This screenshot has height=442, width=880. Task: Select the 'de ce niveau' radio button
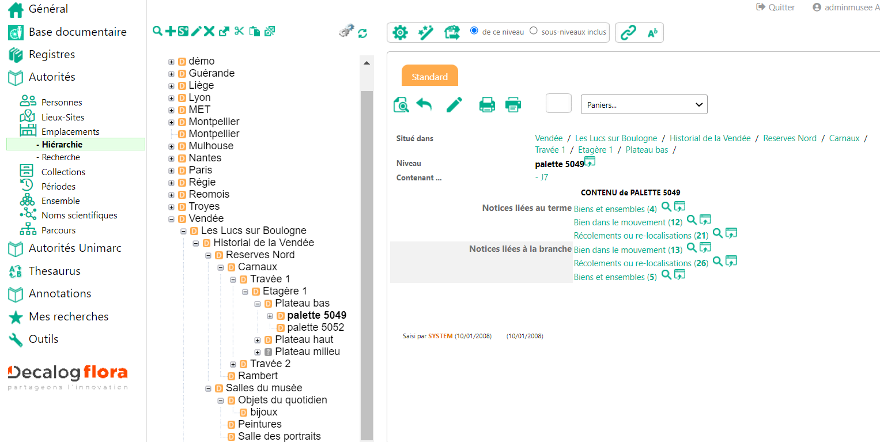click(474, 31)
